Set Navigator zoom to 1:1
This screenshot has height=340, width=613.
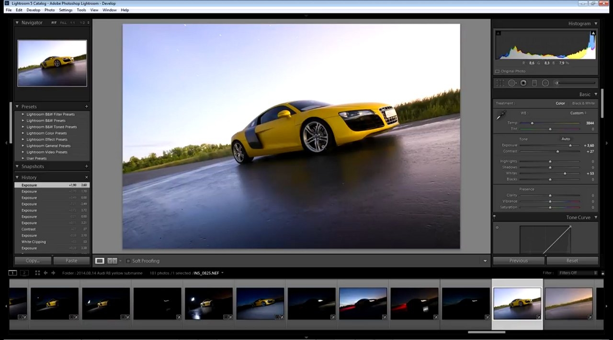coord(73,22)
